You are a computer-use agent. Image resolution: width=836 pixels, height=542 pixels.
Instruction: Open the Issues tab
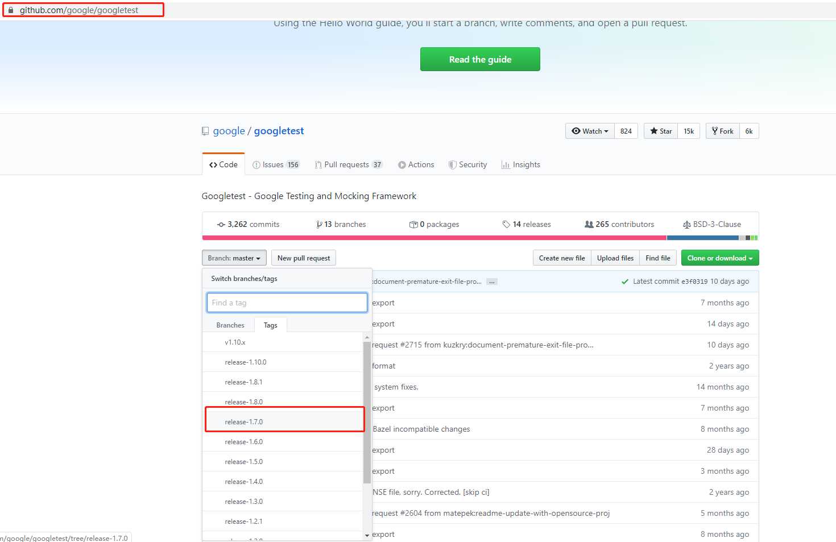pyautogui.click(x=276, y=164)
